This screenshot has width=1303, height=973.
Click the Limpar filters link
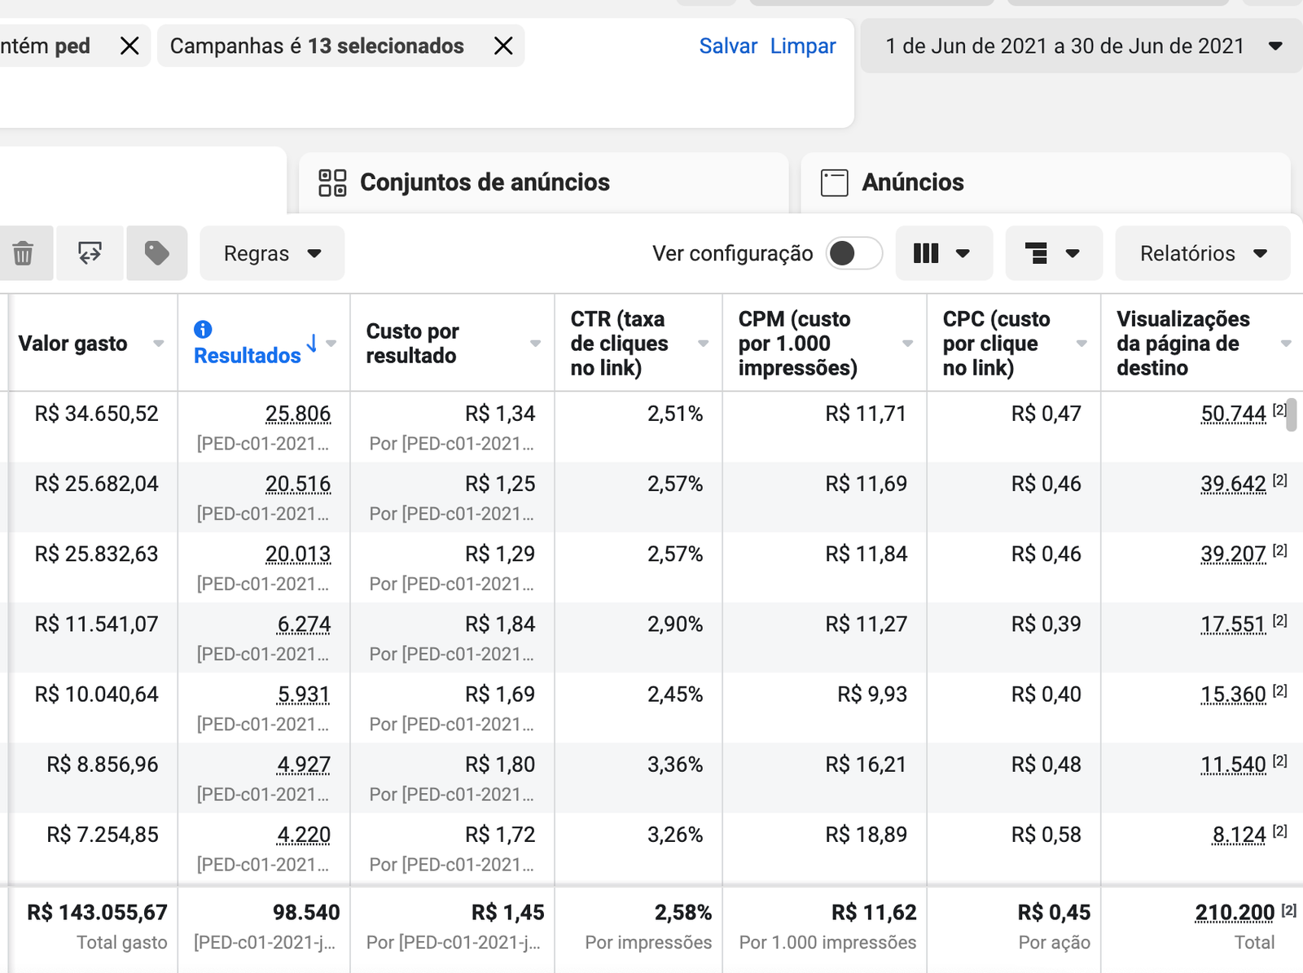pyautogui.click(x=803, y=46)
